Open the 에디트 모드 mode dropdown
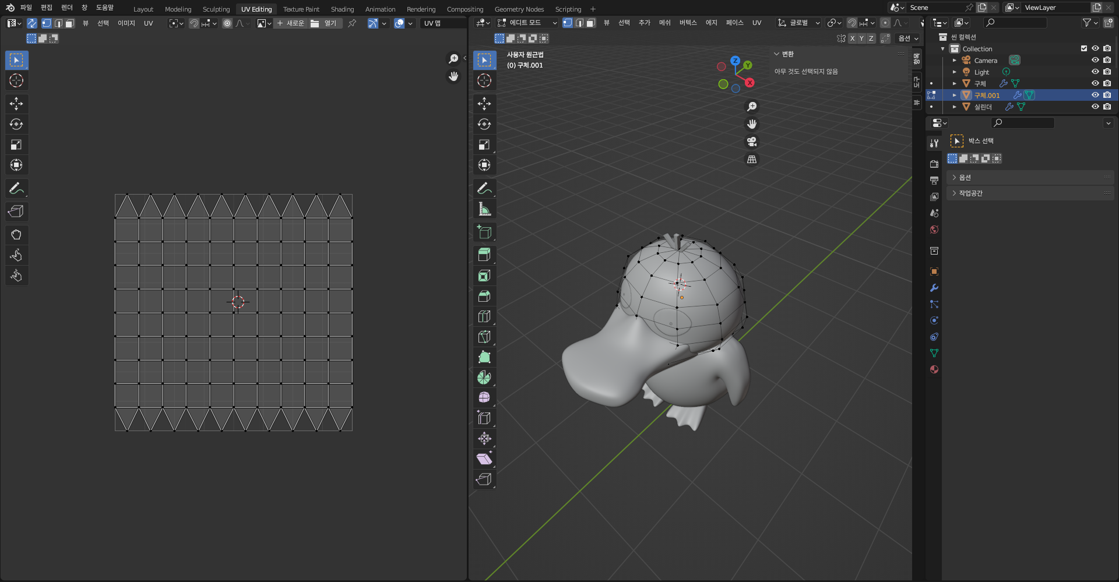This screenshot has height=582, width=1119. click(x=527, y=23)
